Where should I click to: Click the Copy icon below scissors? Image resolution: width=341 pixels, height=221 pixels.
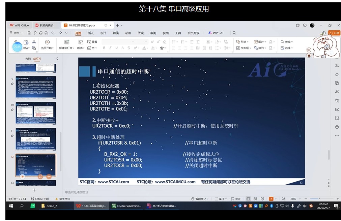point(34,48)
